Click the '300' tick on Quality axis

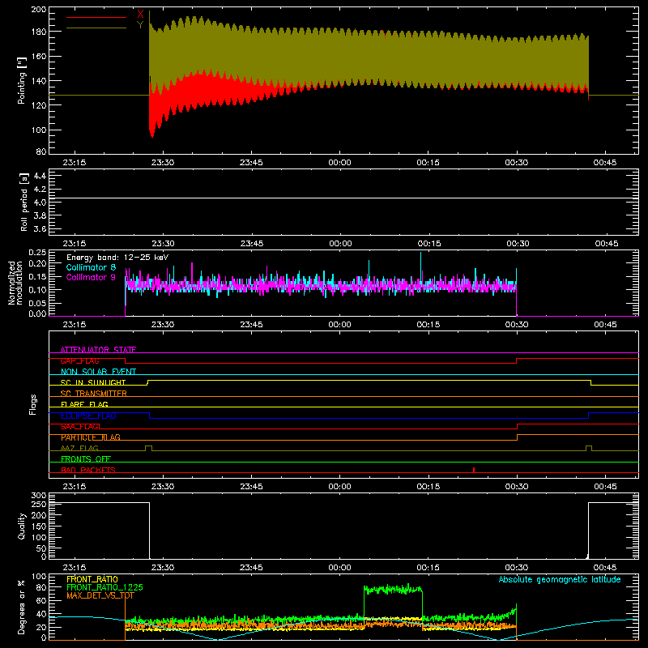39,496
